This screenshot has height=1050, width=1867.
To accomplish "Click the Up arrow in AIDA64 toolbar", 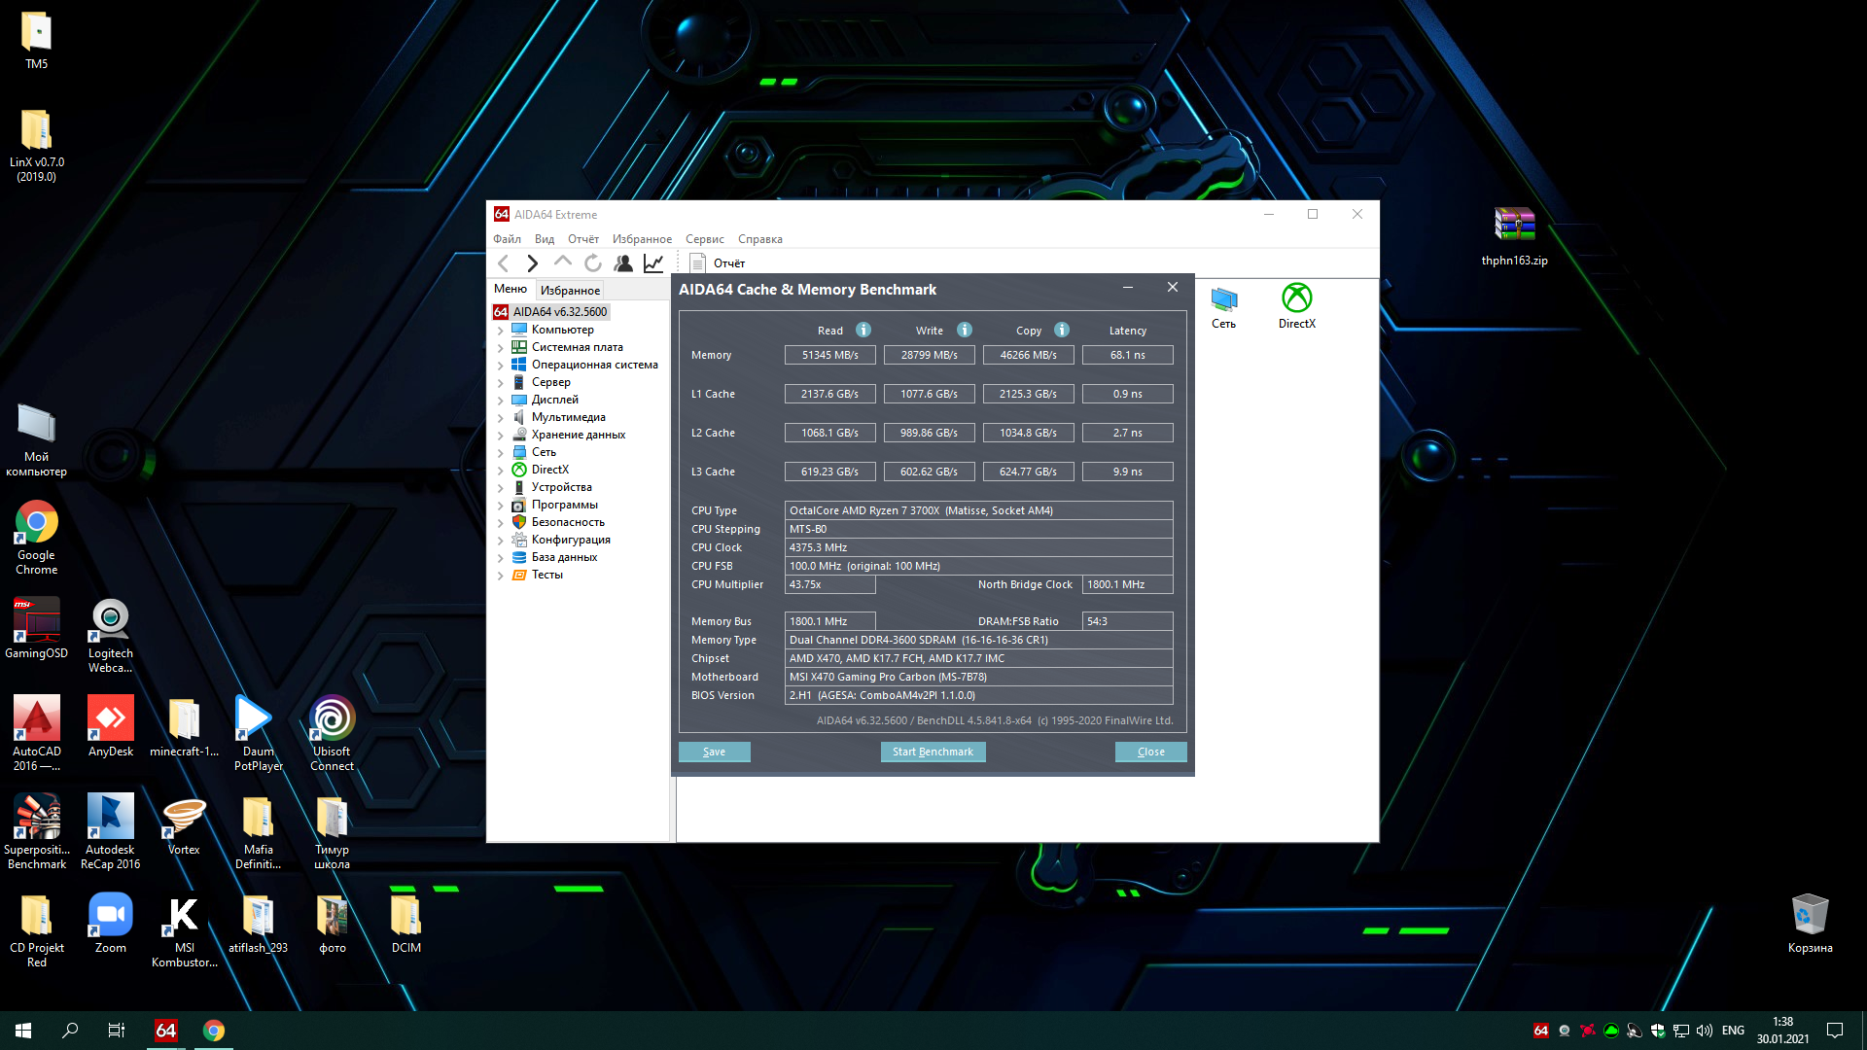I will coord(562,262).
